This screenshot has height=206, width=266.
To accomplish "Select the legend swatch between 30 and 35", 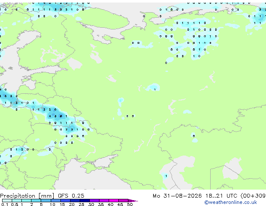I will pyautogui.click(x=94, y=201).
